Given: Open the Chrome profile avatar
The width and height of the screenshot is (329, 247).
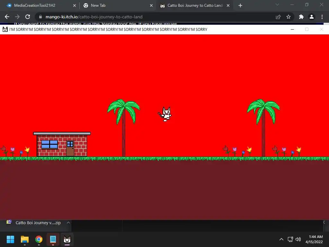Looking at the screenshot, I should click(312, 17).
